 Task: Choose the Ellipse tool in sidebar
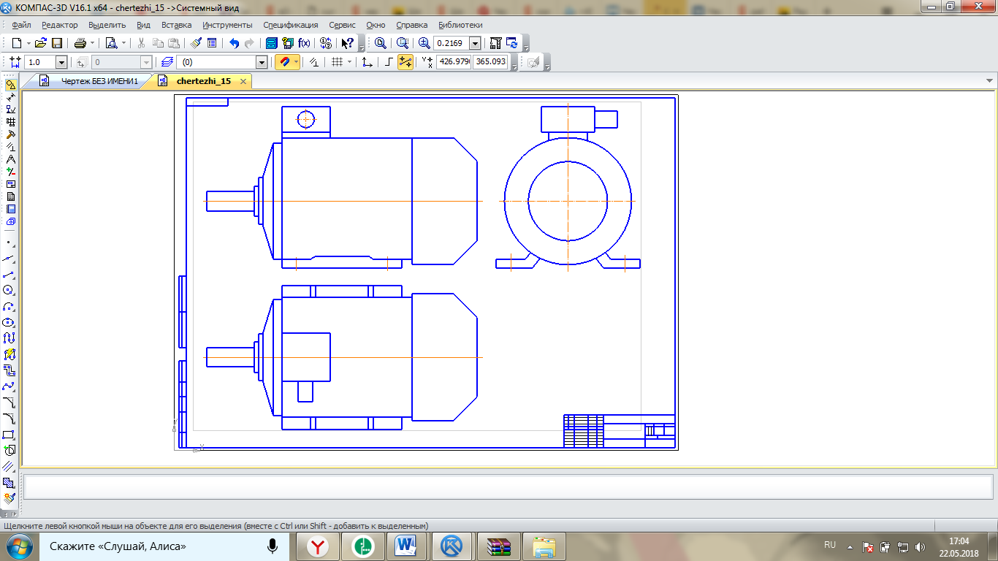[x=9, y=322]
